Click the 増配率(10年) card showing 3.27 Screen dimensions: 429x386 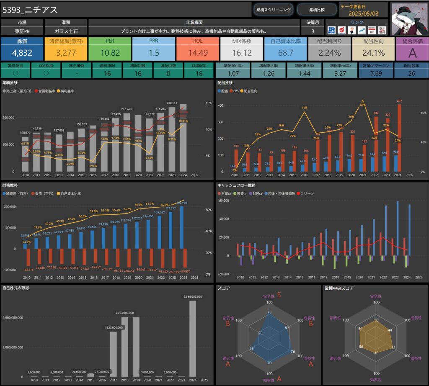tap(340, 70)
